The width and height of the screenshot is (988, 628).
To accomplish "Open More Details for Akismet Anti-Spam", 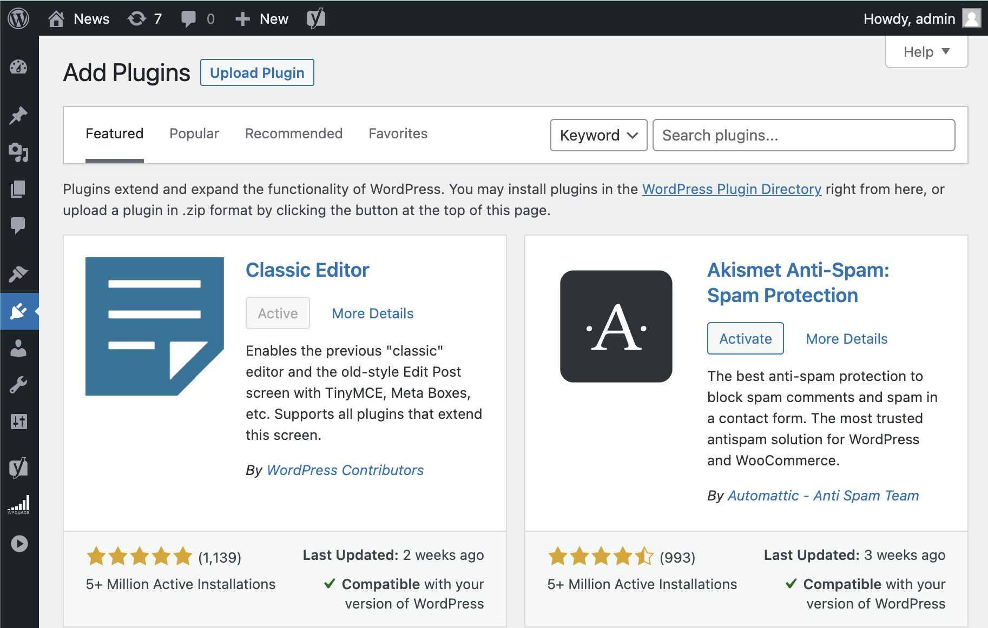I will coord(847,339).
